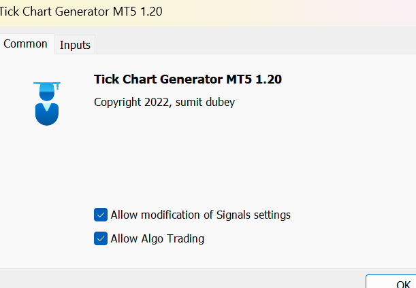Click the 'Allow Algo Trading' label text
This screenshot has height=288, width=416.
157,238
